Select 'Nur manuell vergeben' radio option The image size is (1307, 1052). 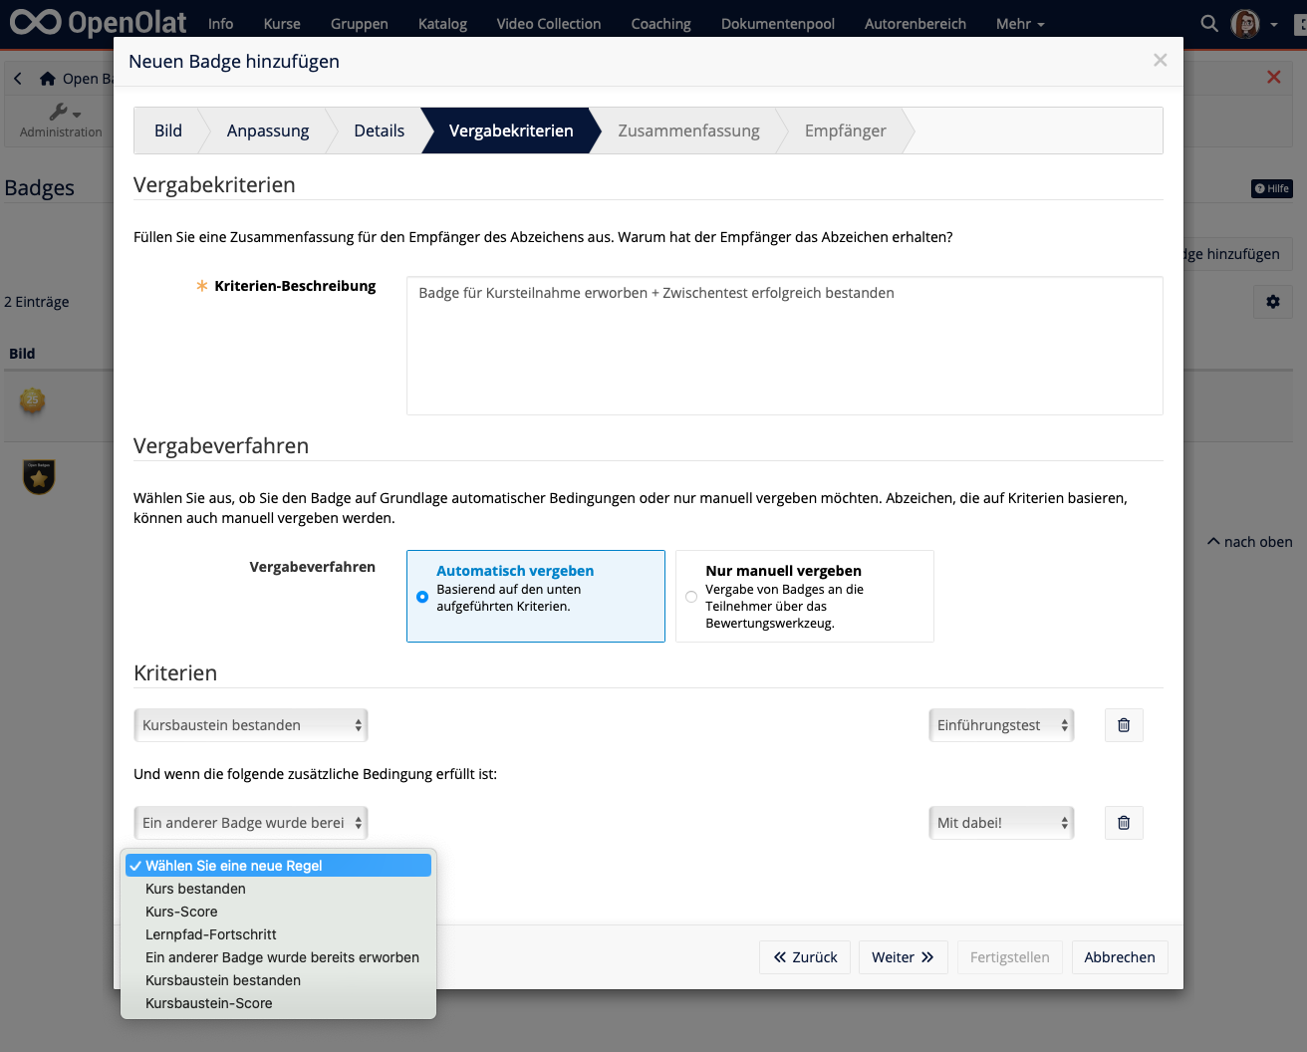pyautogui.click(x=691, y=597)
